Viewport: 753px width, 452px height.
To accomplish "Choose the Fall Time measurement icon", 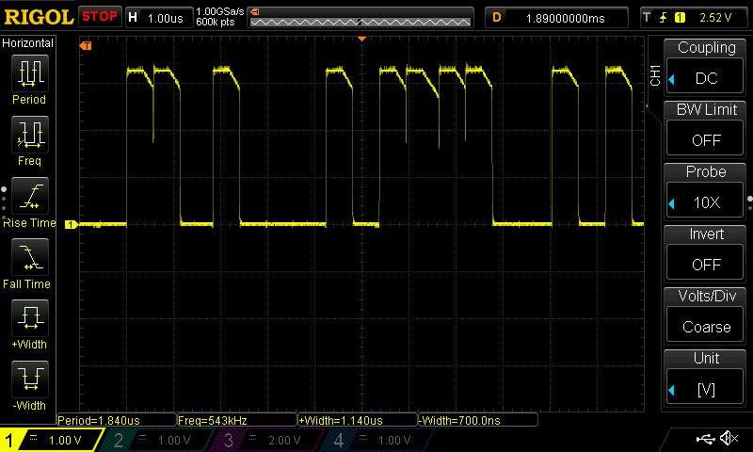I will tap(29, 257).
